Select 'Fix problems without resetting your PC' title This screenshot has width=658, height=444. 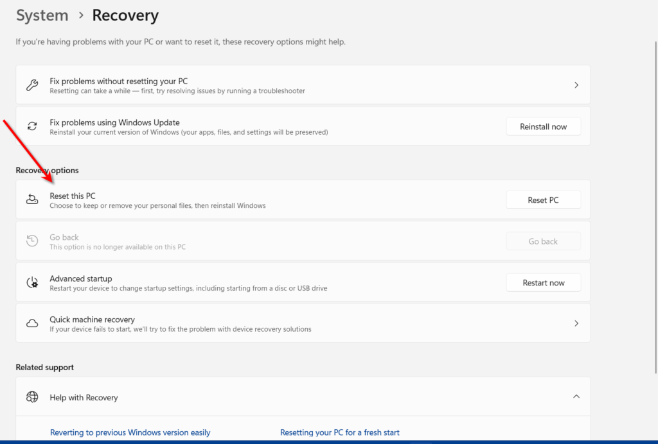(118, 81)
